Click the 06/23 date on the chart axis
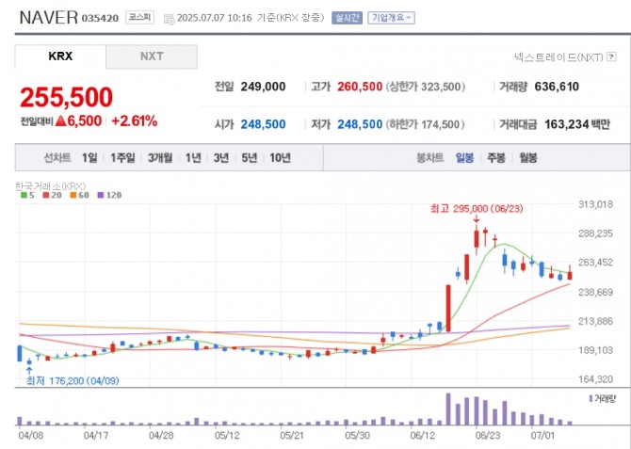Screen dimensions: 631x449 pos(487,435)
